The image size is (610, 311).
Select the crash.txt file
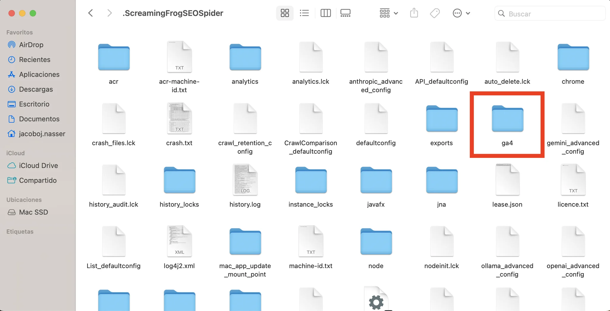(179, 118)
